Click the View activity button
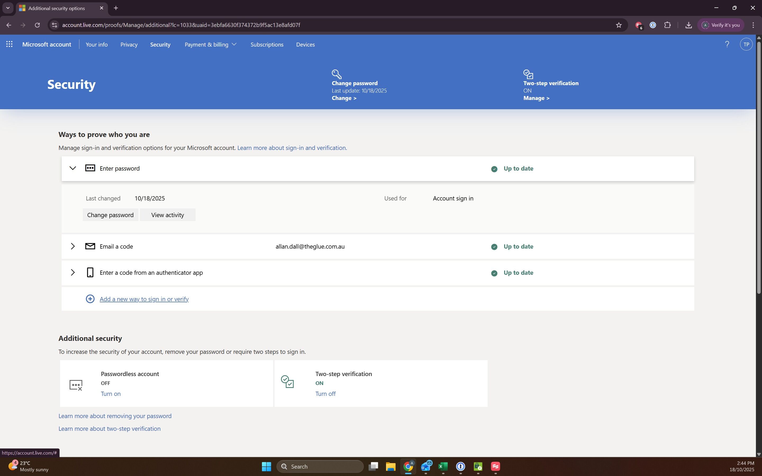 point(167,215)
